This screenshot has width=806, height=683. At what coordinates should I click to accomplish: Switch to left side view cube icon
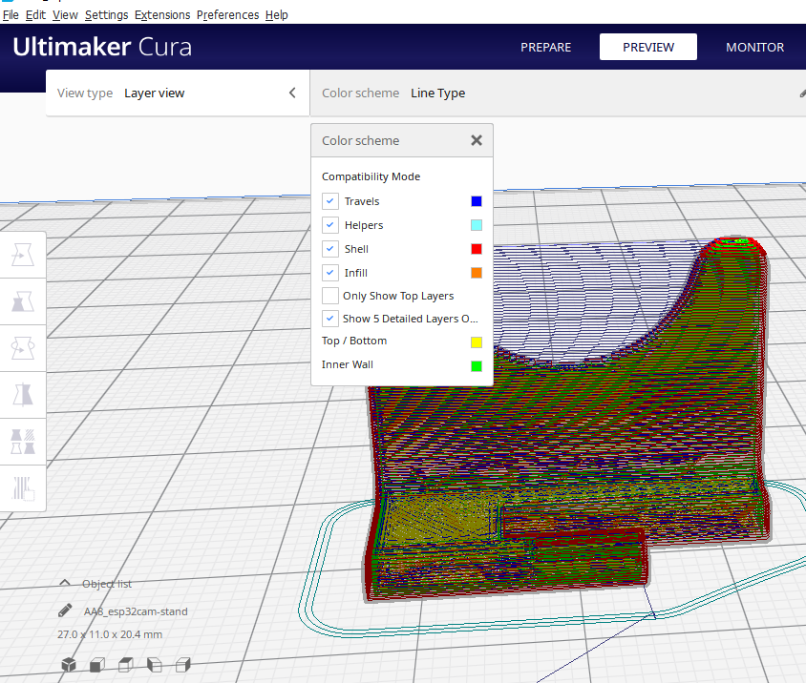tap(154, 665)
